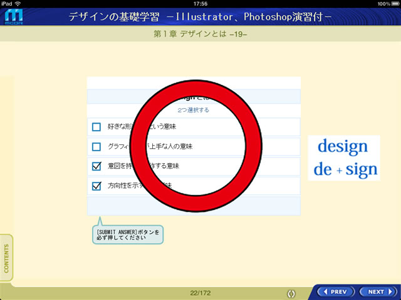Click the 2つ選択する instruction text

[194, 110]
